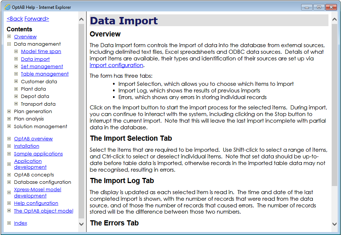Click the main content scrollbar down arrow
Viewport: 341px width, 235px height.
coord(334,224)
